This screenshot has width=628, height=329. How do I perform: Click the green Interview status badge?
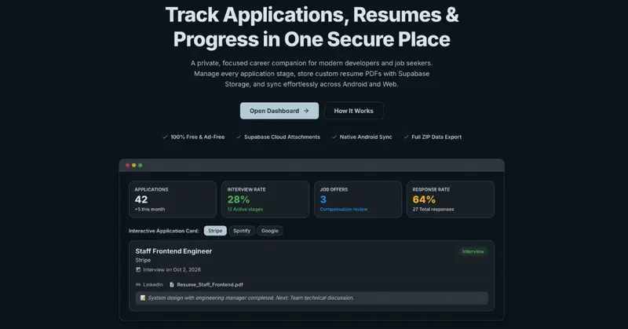(473, 252)
